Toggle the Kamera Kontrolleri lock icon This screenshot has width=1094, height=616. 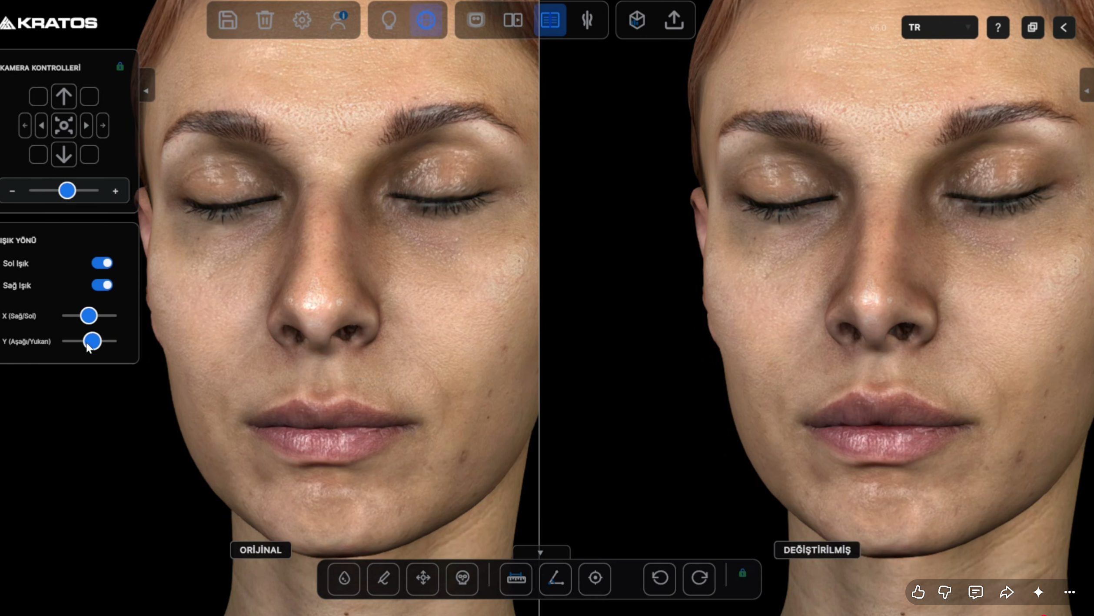pyautogui.click(x=120, y=67)
